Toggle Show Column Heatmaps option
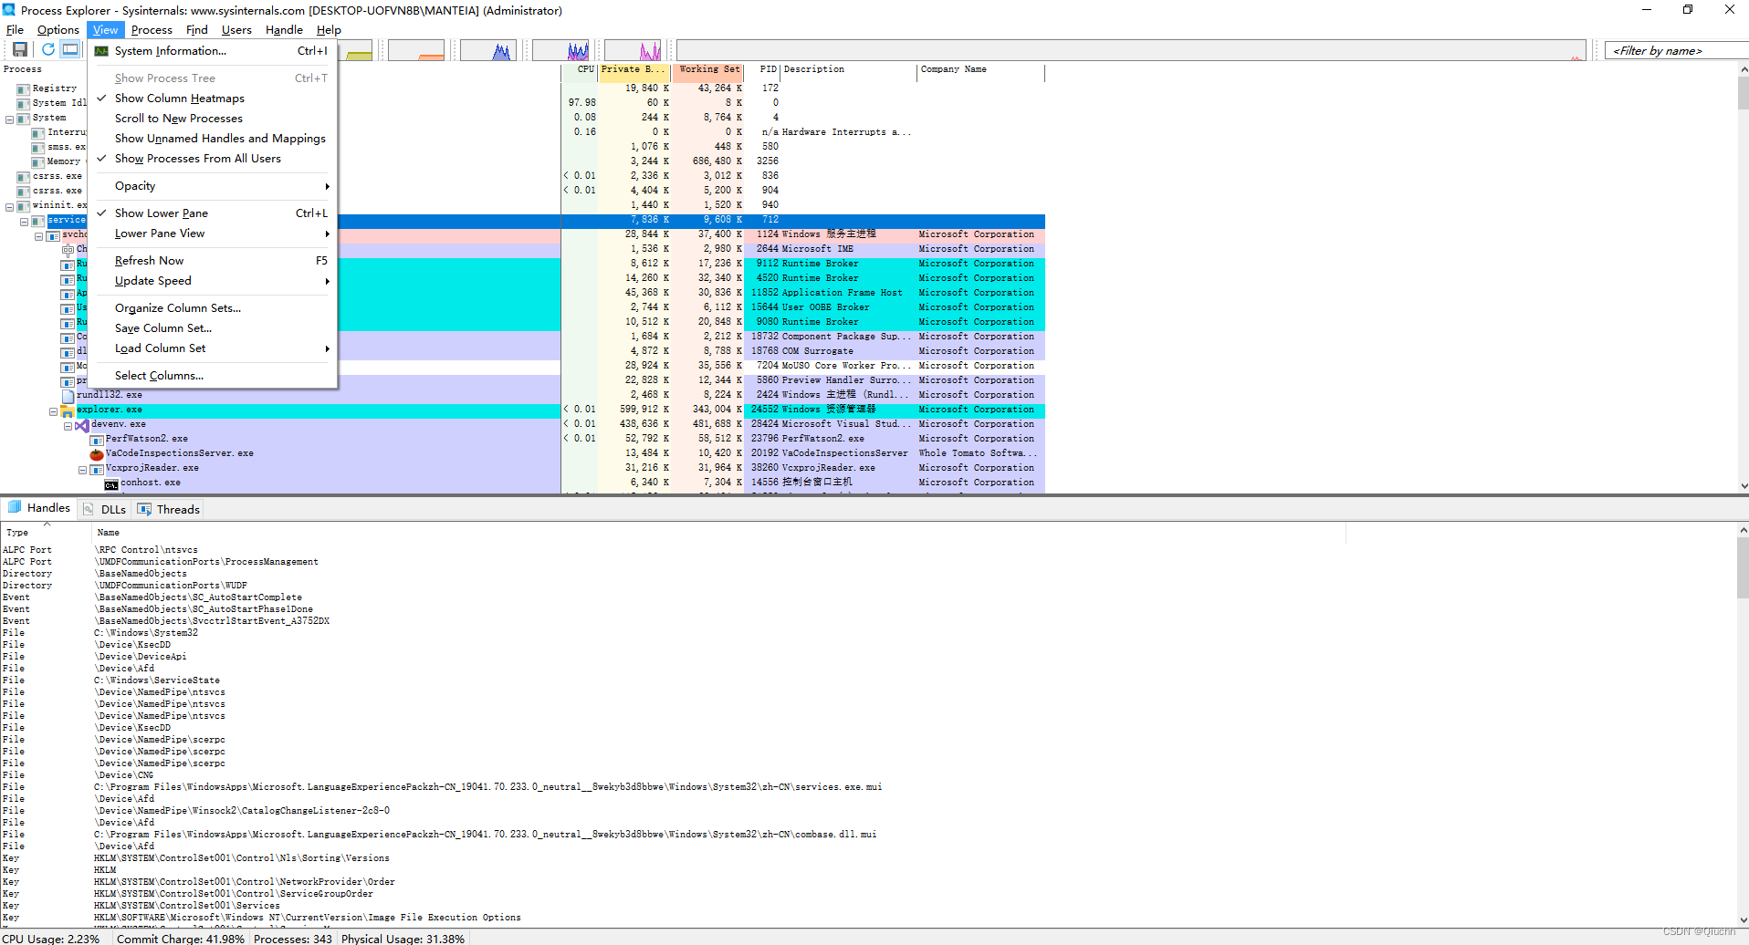 179,98
